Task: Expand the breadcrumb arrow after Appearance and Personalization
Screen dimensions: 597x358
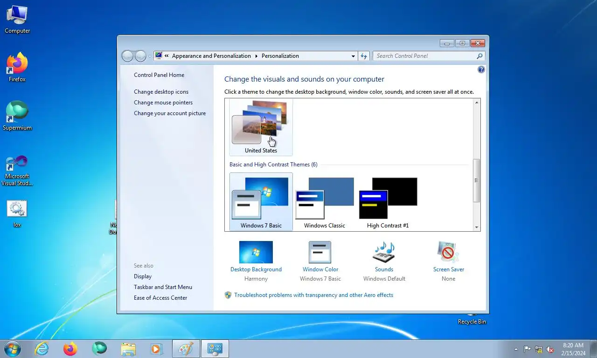Action: [256, 56]
